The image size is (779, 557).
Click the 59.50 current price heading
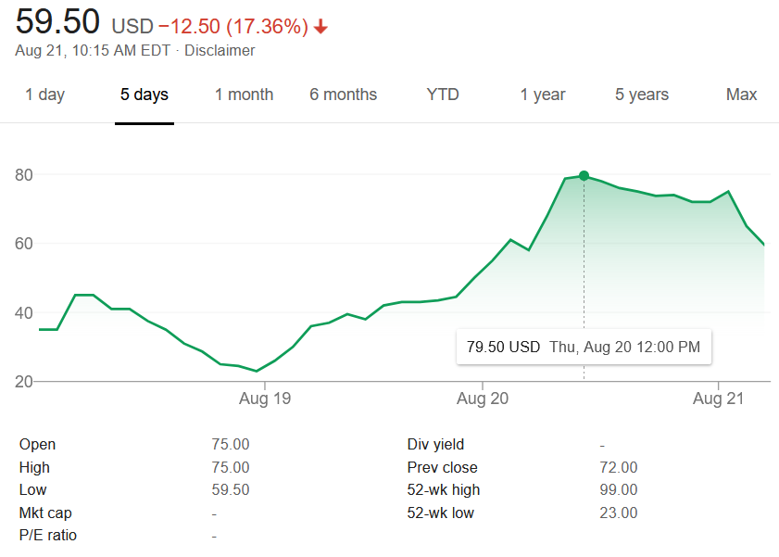pyautogui.click(x=57, y=22)
